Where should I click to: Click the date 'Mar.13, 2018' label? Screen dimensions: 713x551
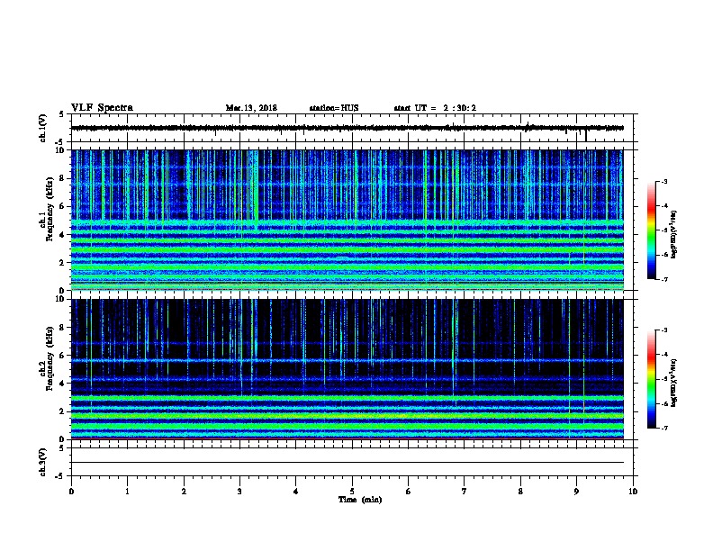[x=251, y=108]
